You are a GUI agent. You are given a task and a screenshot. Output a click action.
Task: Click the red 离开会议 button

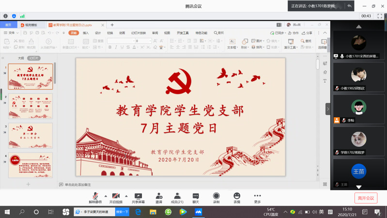366,198
